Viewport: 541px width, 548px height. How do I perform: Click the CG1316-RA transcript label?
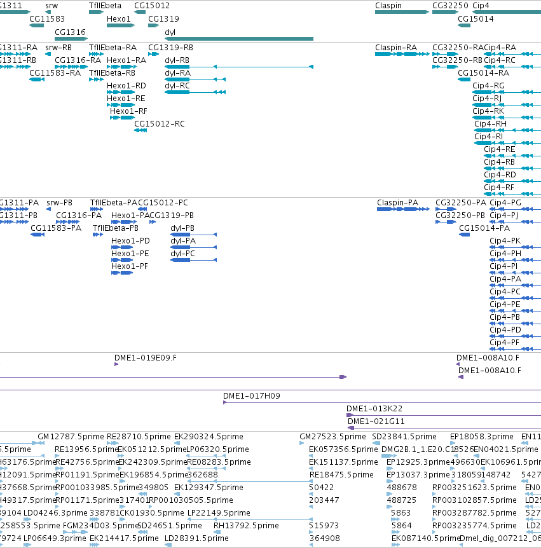[78, 60]
